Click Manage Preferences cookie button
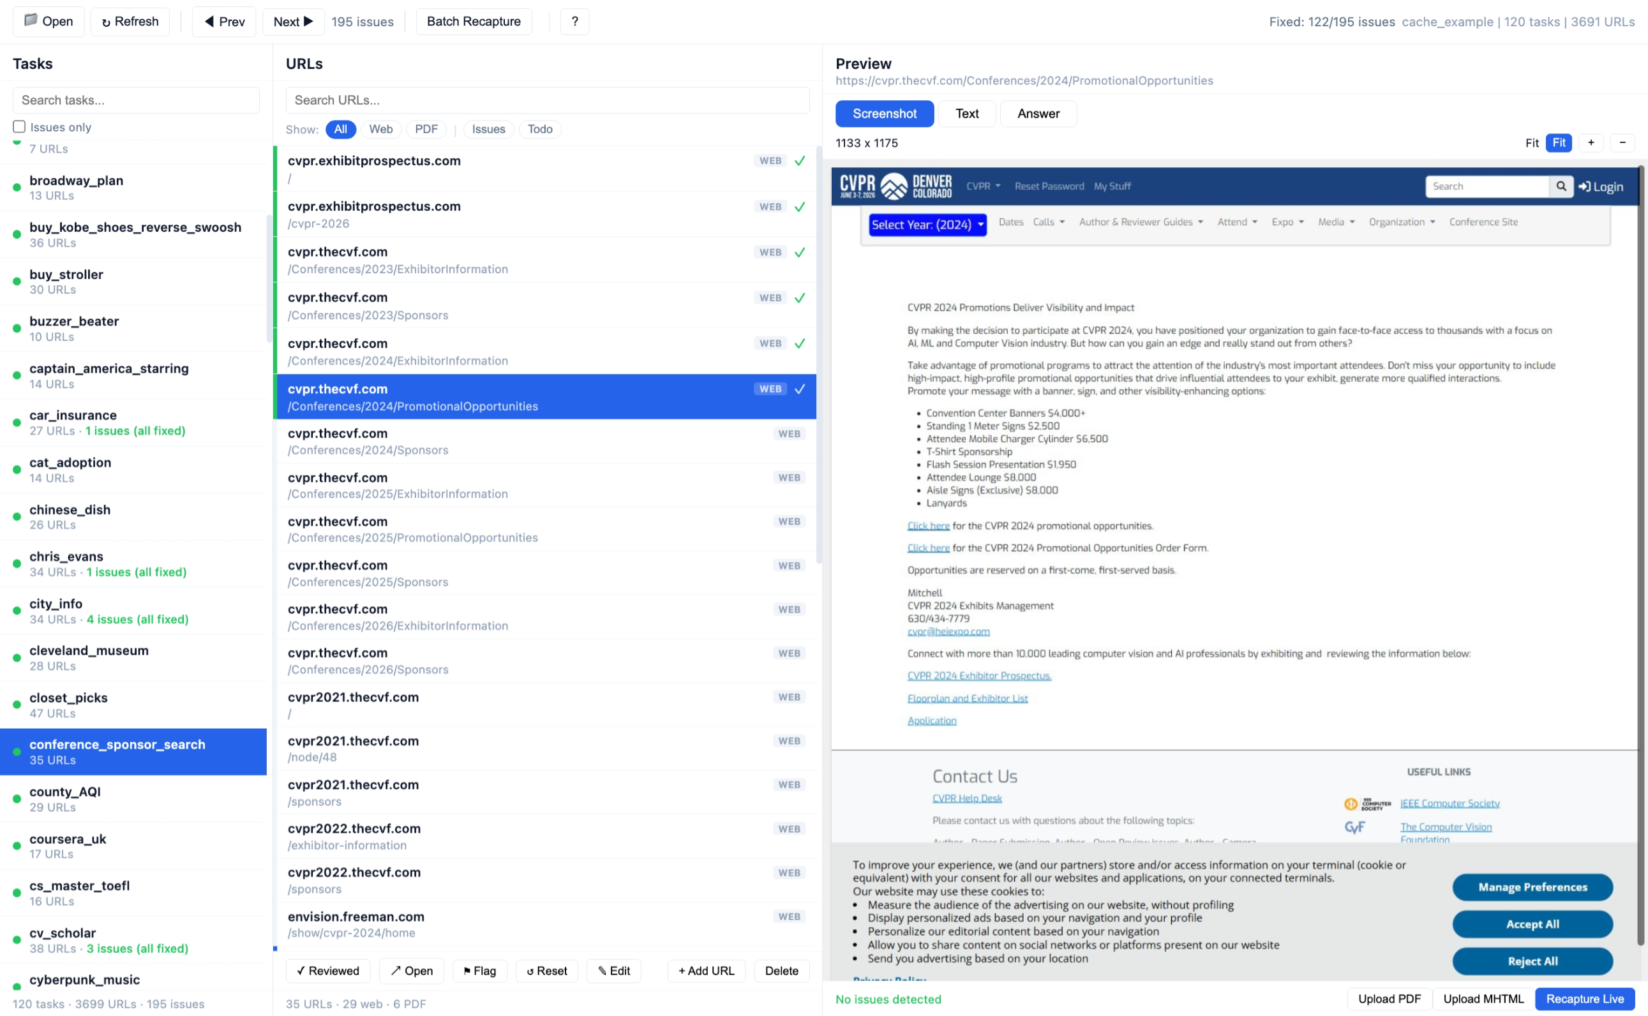 (x=1532, y=887)
